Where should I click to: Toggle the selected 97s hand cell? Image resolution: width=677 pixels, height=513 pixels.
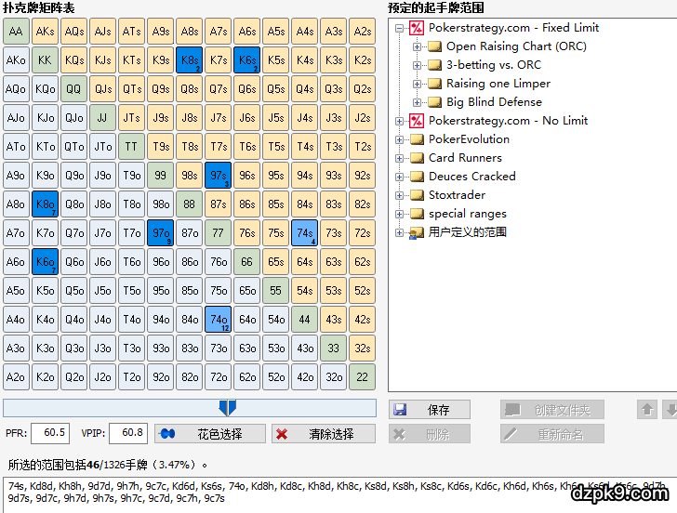[x=218, y=176]
